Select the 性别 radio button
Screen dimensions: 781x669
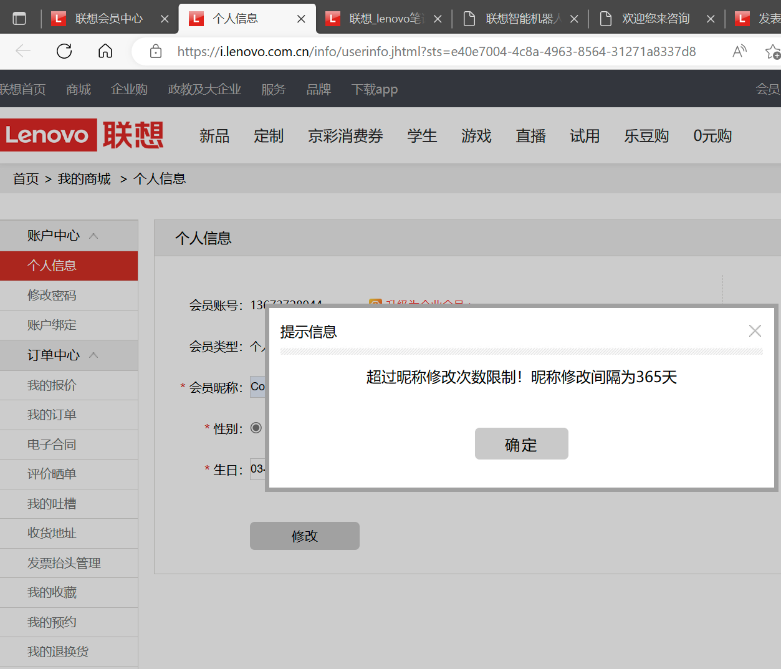(256, 428)
